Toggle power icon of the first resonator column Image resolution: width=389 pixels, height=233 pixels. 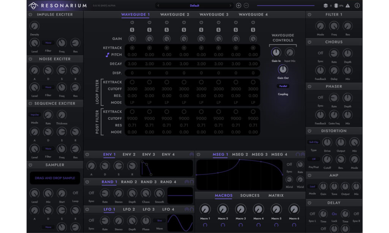click(x=132, y=22)
